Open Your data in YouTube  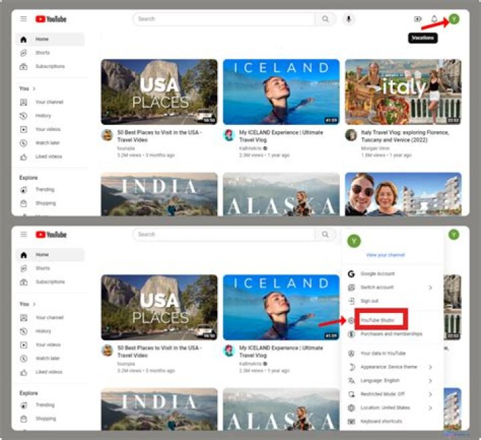click(x=383, y=353)
